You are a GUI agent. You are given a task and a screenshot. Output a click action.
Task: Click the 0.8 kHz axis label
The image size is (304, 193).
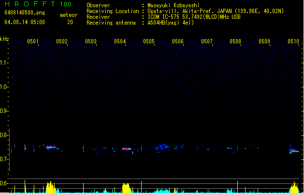coord(4,135)
